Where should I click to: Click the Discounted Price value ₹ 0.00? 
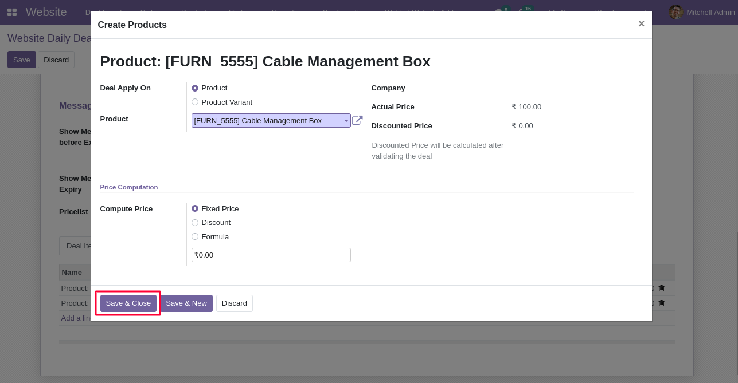pos(522,126)
